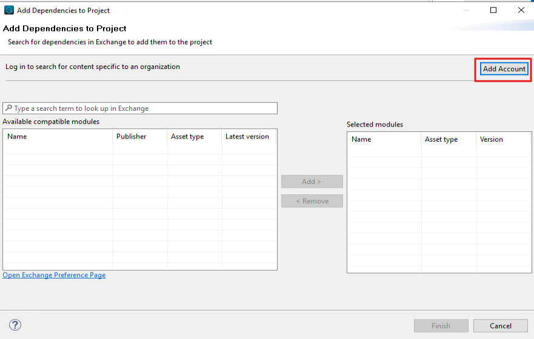The height and width of the screenshot is (339, 534).
Task: Click the Add Account button
Action: click(504, 69)
